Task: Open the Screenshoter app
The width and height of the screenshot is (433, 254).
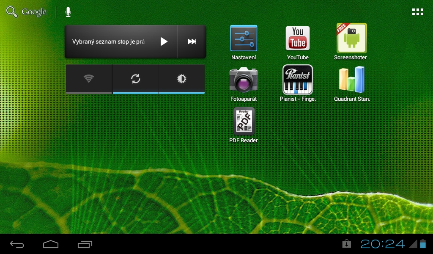Action: tap(351, 39)
